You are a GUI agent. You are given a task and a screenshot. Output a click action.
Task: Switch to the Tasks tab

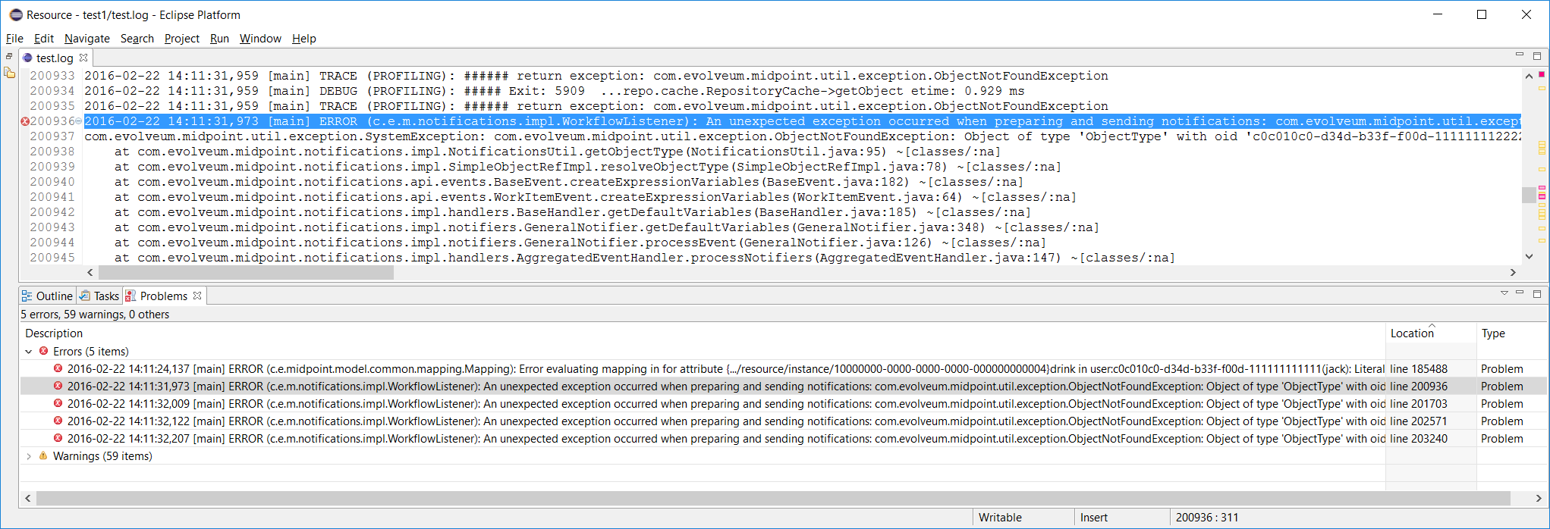click(x=99, y=296)
